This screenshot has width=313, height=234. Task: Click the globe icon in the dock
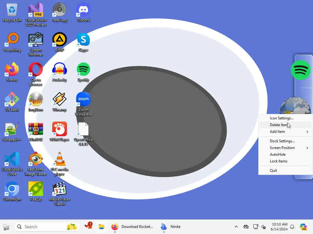pos(295,105)
